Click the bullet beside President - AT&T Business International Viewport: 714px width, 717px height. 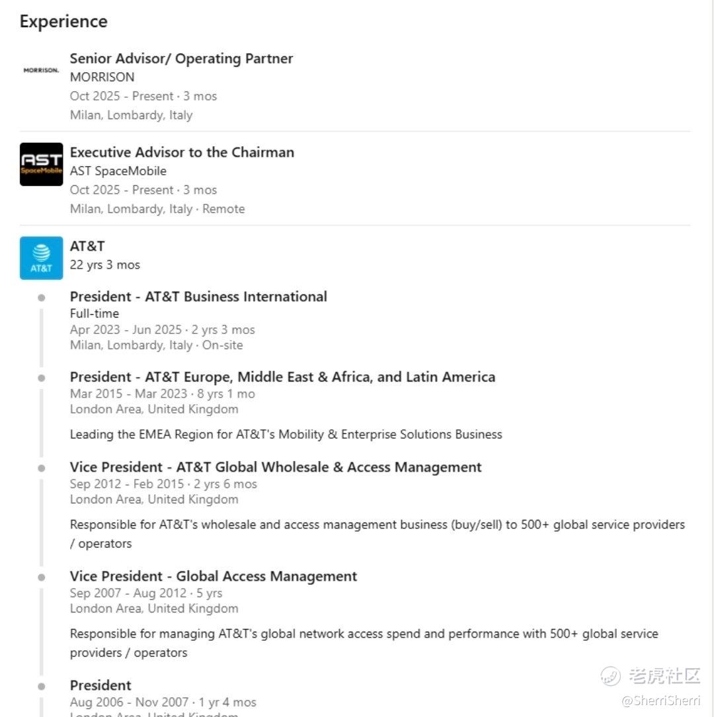tap(42, 298)
